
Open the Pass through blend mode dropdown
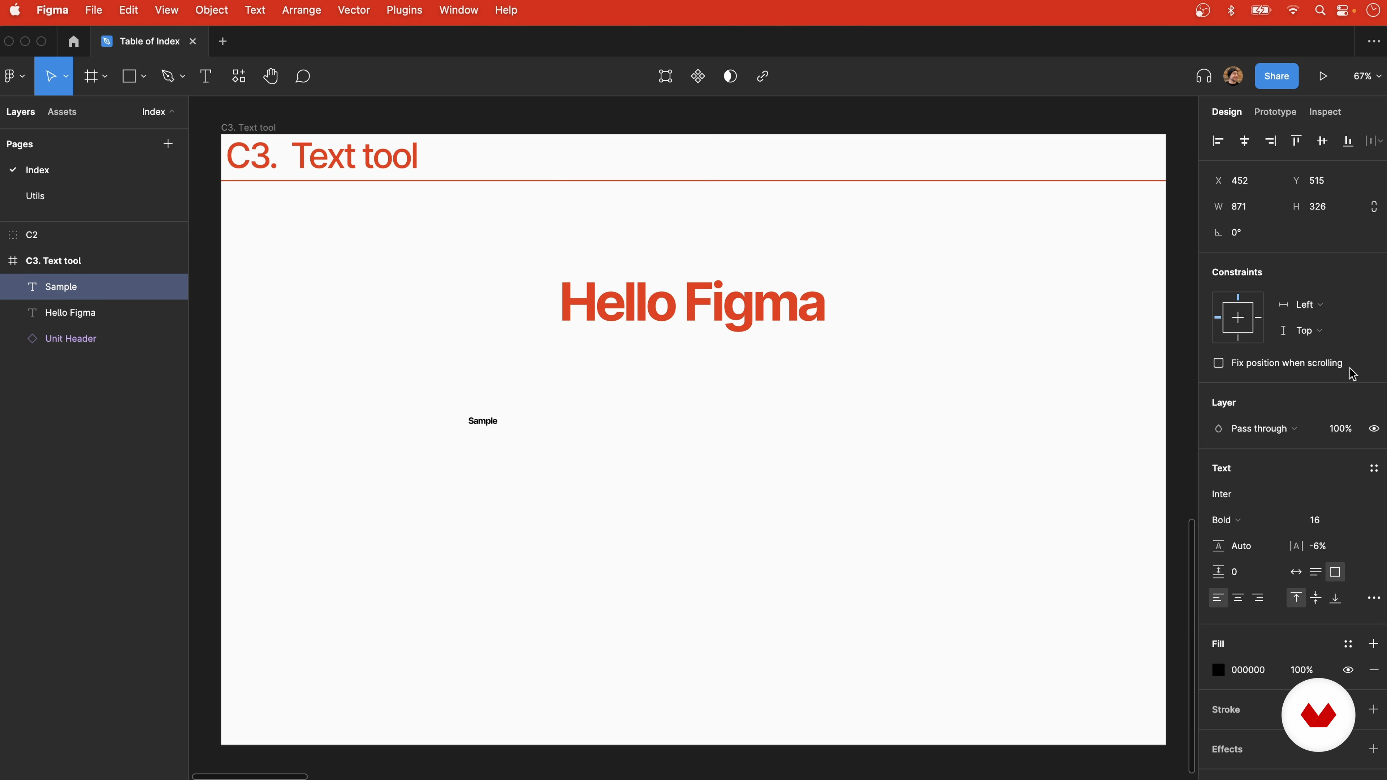pyautogui.click(x=1264, y=429)
